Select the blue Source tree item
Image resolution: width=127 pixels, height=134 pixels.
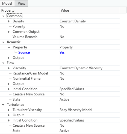pyautogui.click(x=24, y=52)
